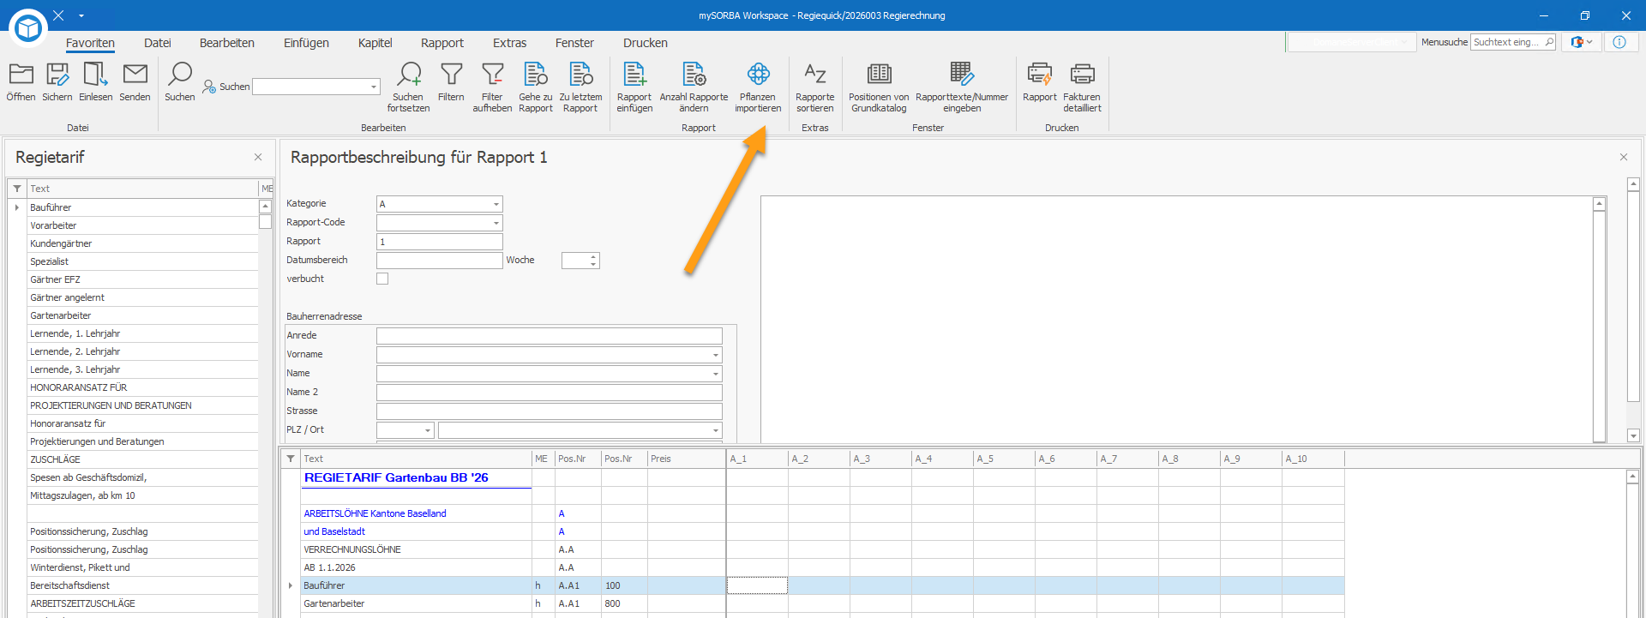
Task: Sort reports with Rapporte sortieren
Action: (x=814, y=87)
